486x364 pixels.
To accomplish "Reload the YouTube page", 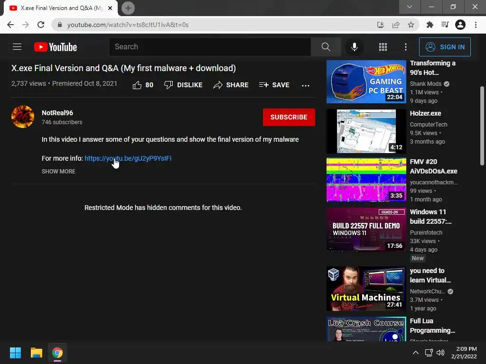I will pos(41,25).
